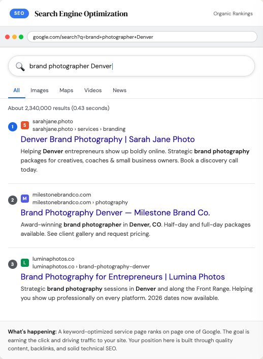
Task: Click the orange S favicon for sarahjane.photo
Action: [25, 125]
